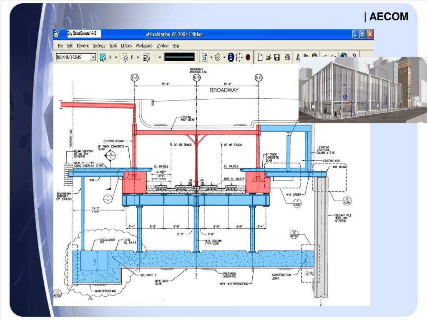Click grid bubble 5-C
Viewport: 427px width, 320px height.
(x=259, y=78)
